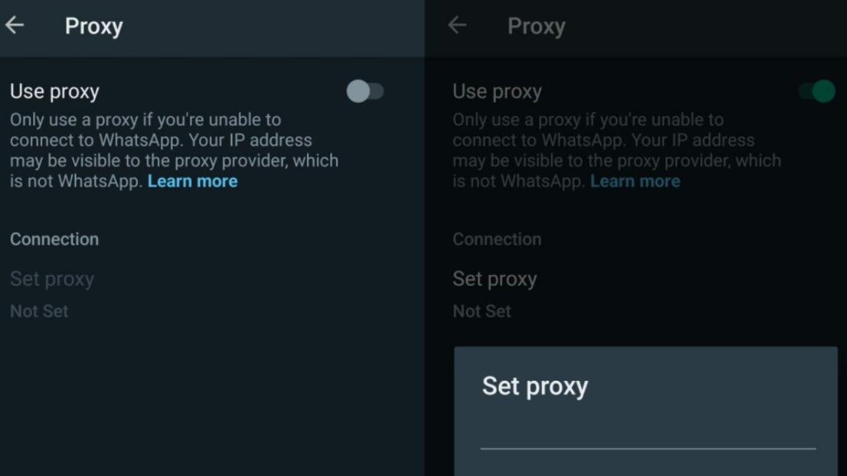Tap the Not Set label on the left
This screenshot has height=476, width=847.
38,311
